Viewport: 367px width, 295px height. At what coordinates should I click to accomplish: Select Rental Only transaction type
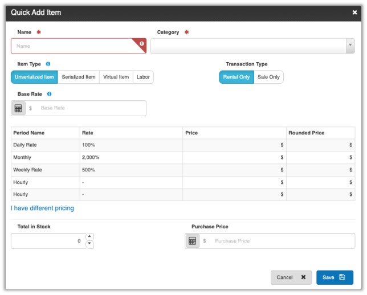coord(236,77)
